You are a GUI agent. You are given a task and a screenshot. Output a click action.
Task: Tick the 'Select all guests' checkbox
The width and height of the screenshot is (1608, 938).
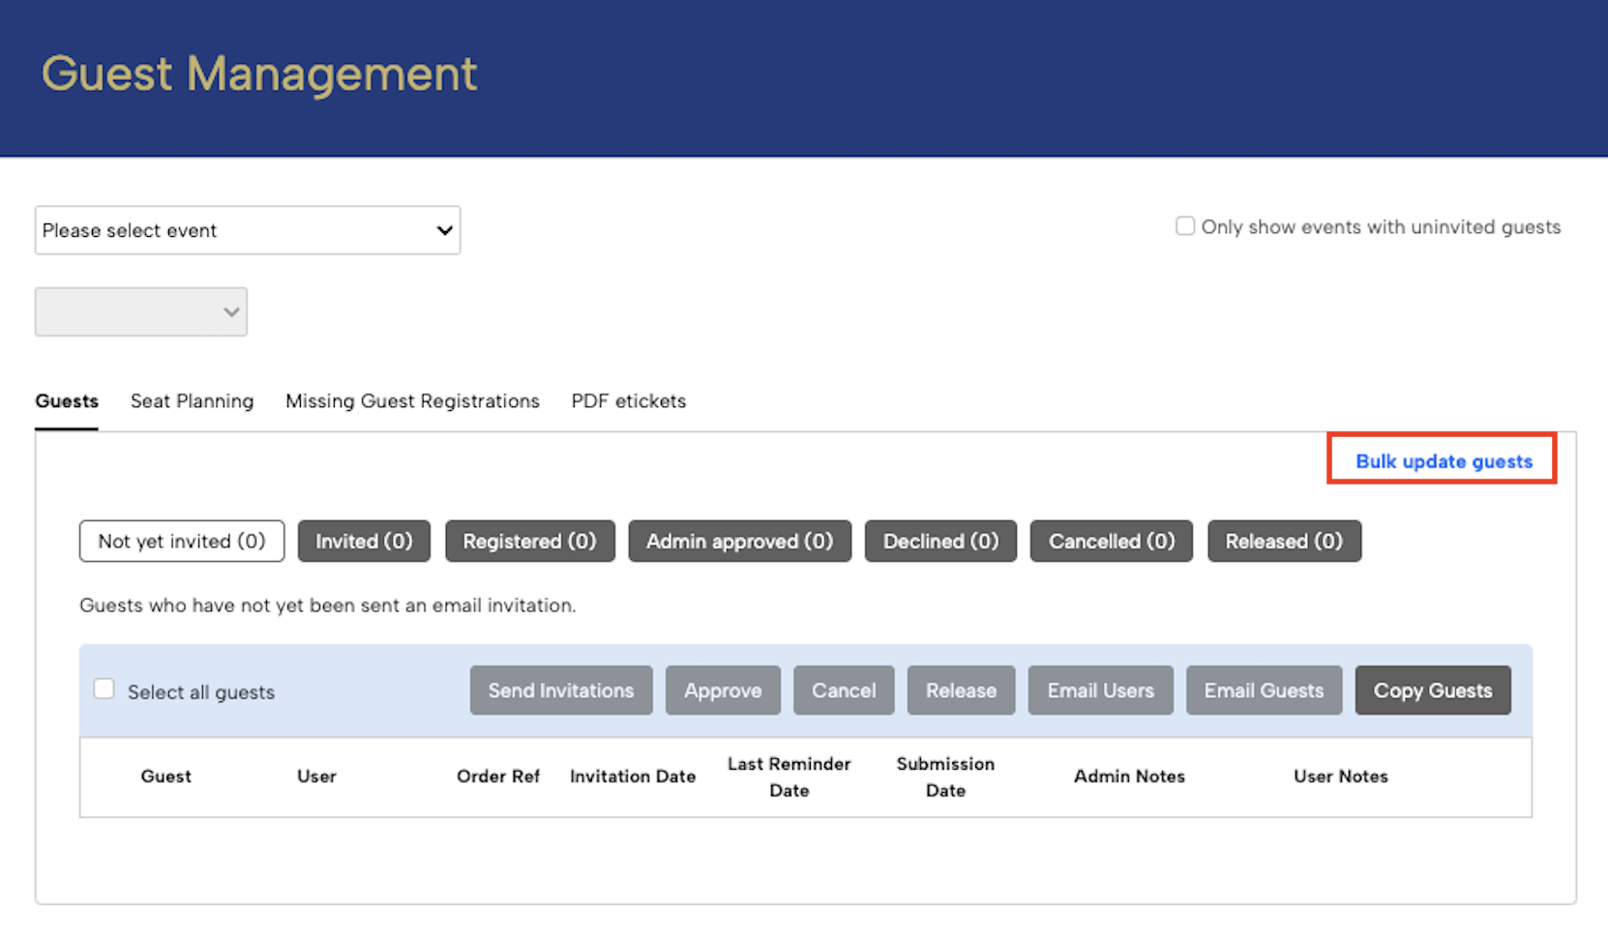coord(104,689)
